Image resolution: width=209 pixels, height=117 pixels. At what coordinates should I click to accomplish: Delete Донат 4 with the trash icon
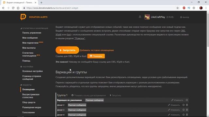(x=187, y=115)
